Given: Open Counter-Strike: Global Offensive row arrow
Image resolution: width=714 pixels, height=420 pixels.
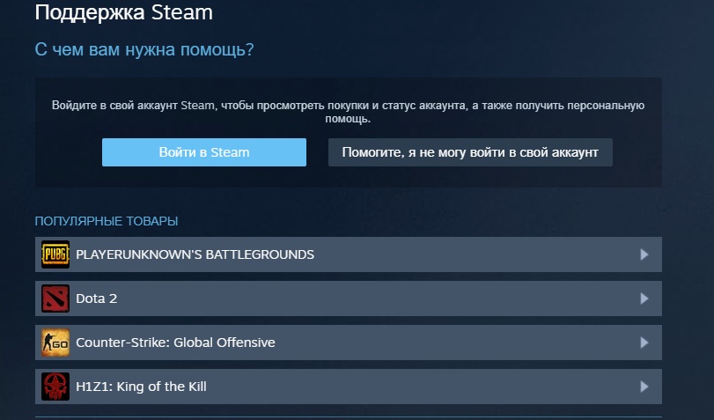Looking at the screenshot, I should [644, 343].
